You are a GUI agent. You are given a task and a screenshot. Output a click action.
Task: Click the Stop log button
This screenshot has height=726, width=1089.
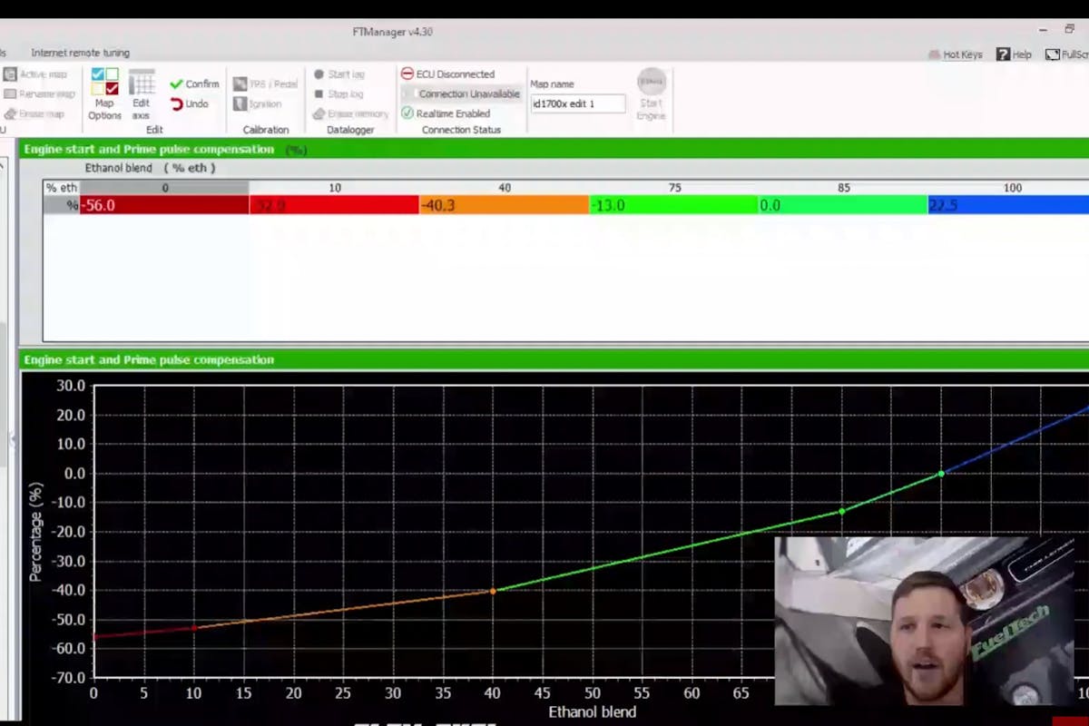click(x=338, y=94)
